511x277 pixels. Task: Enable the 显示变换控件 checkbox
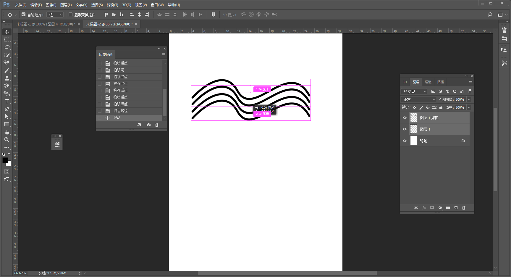point(70,14)
